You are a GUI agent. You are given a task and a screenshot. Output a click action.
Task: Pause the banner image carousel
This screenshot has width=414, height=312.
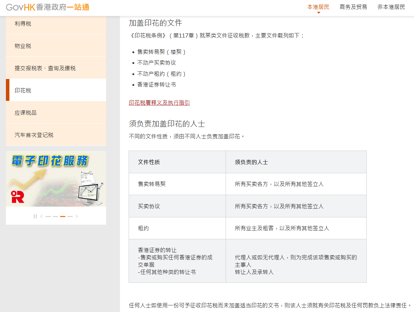[x=35, y=216]
